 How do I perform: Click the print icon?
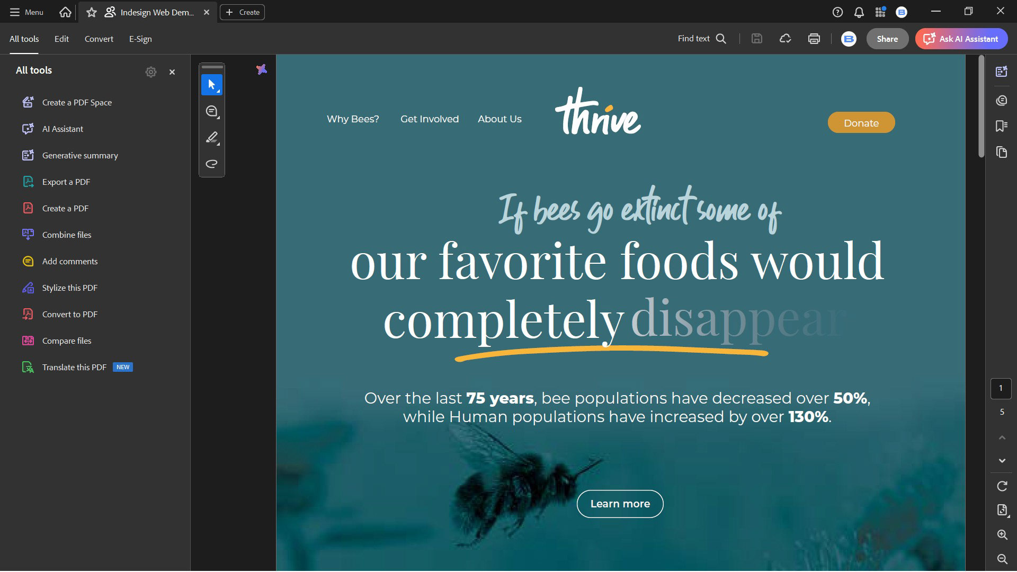point(814,39)
